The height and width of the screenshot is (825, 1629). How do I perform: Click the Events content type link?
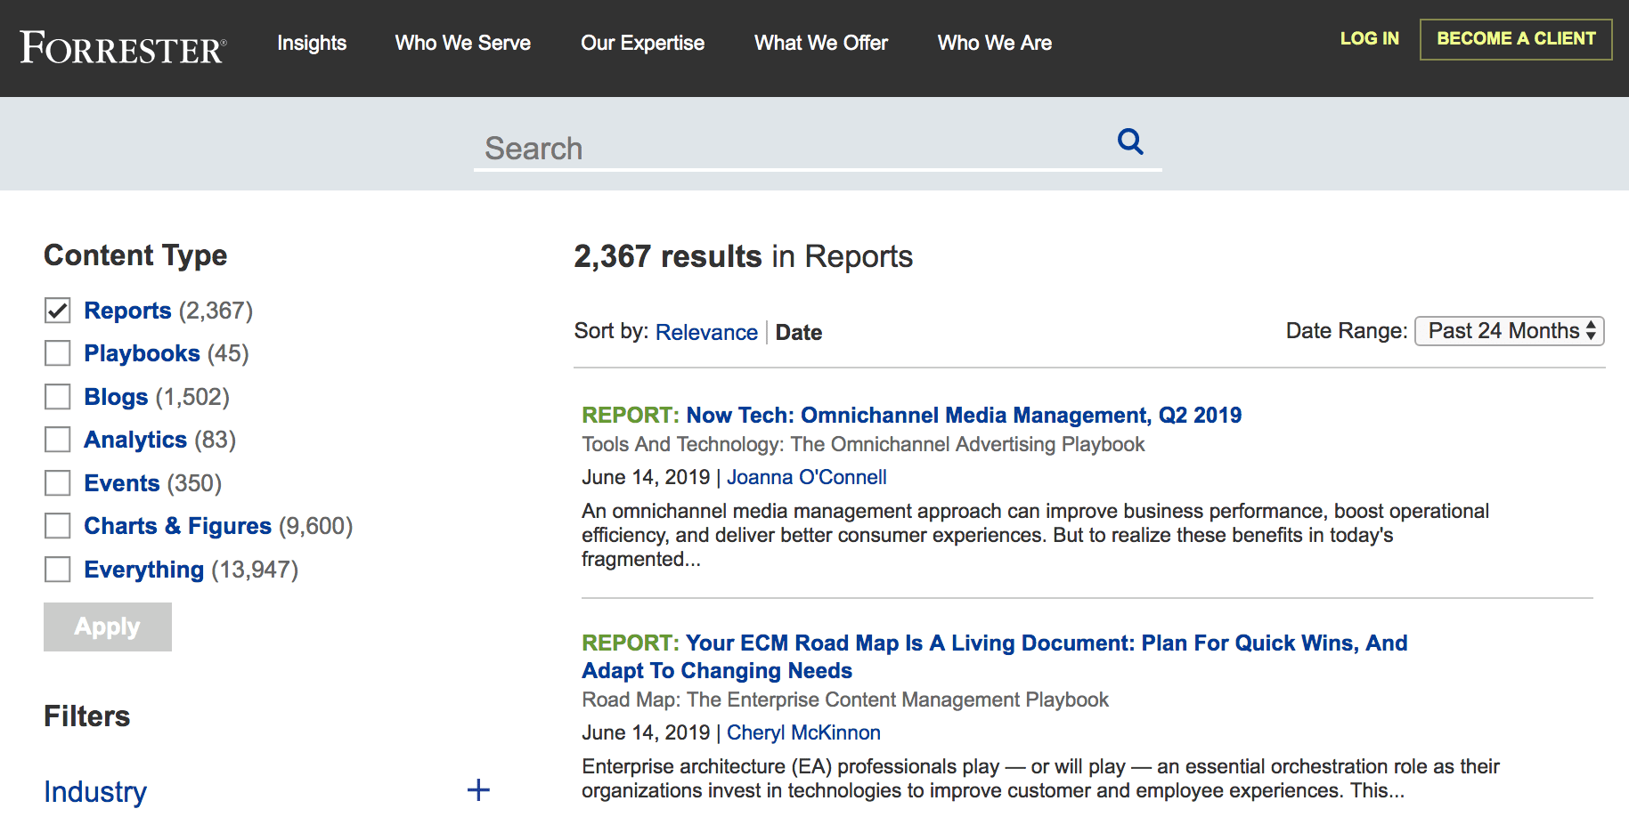pos(121,483)
